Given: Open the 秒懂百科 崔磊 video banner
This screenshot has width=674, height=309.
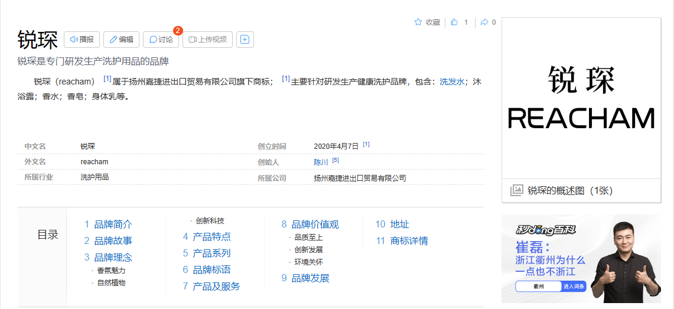Looking at the screenshot, I should (x=581, y=259).
